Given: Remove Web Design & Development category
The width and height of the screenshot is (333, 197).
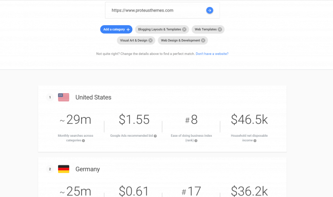Looking at the screenshot, I should [203, 40].
